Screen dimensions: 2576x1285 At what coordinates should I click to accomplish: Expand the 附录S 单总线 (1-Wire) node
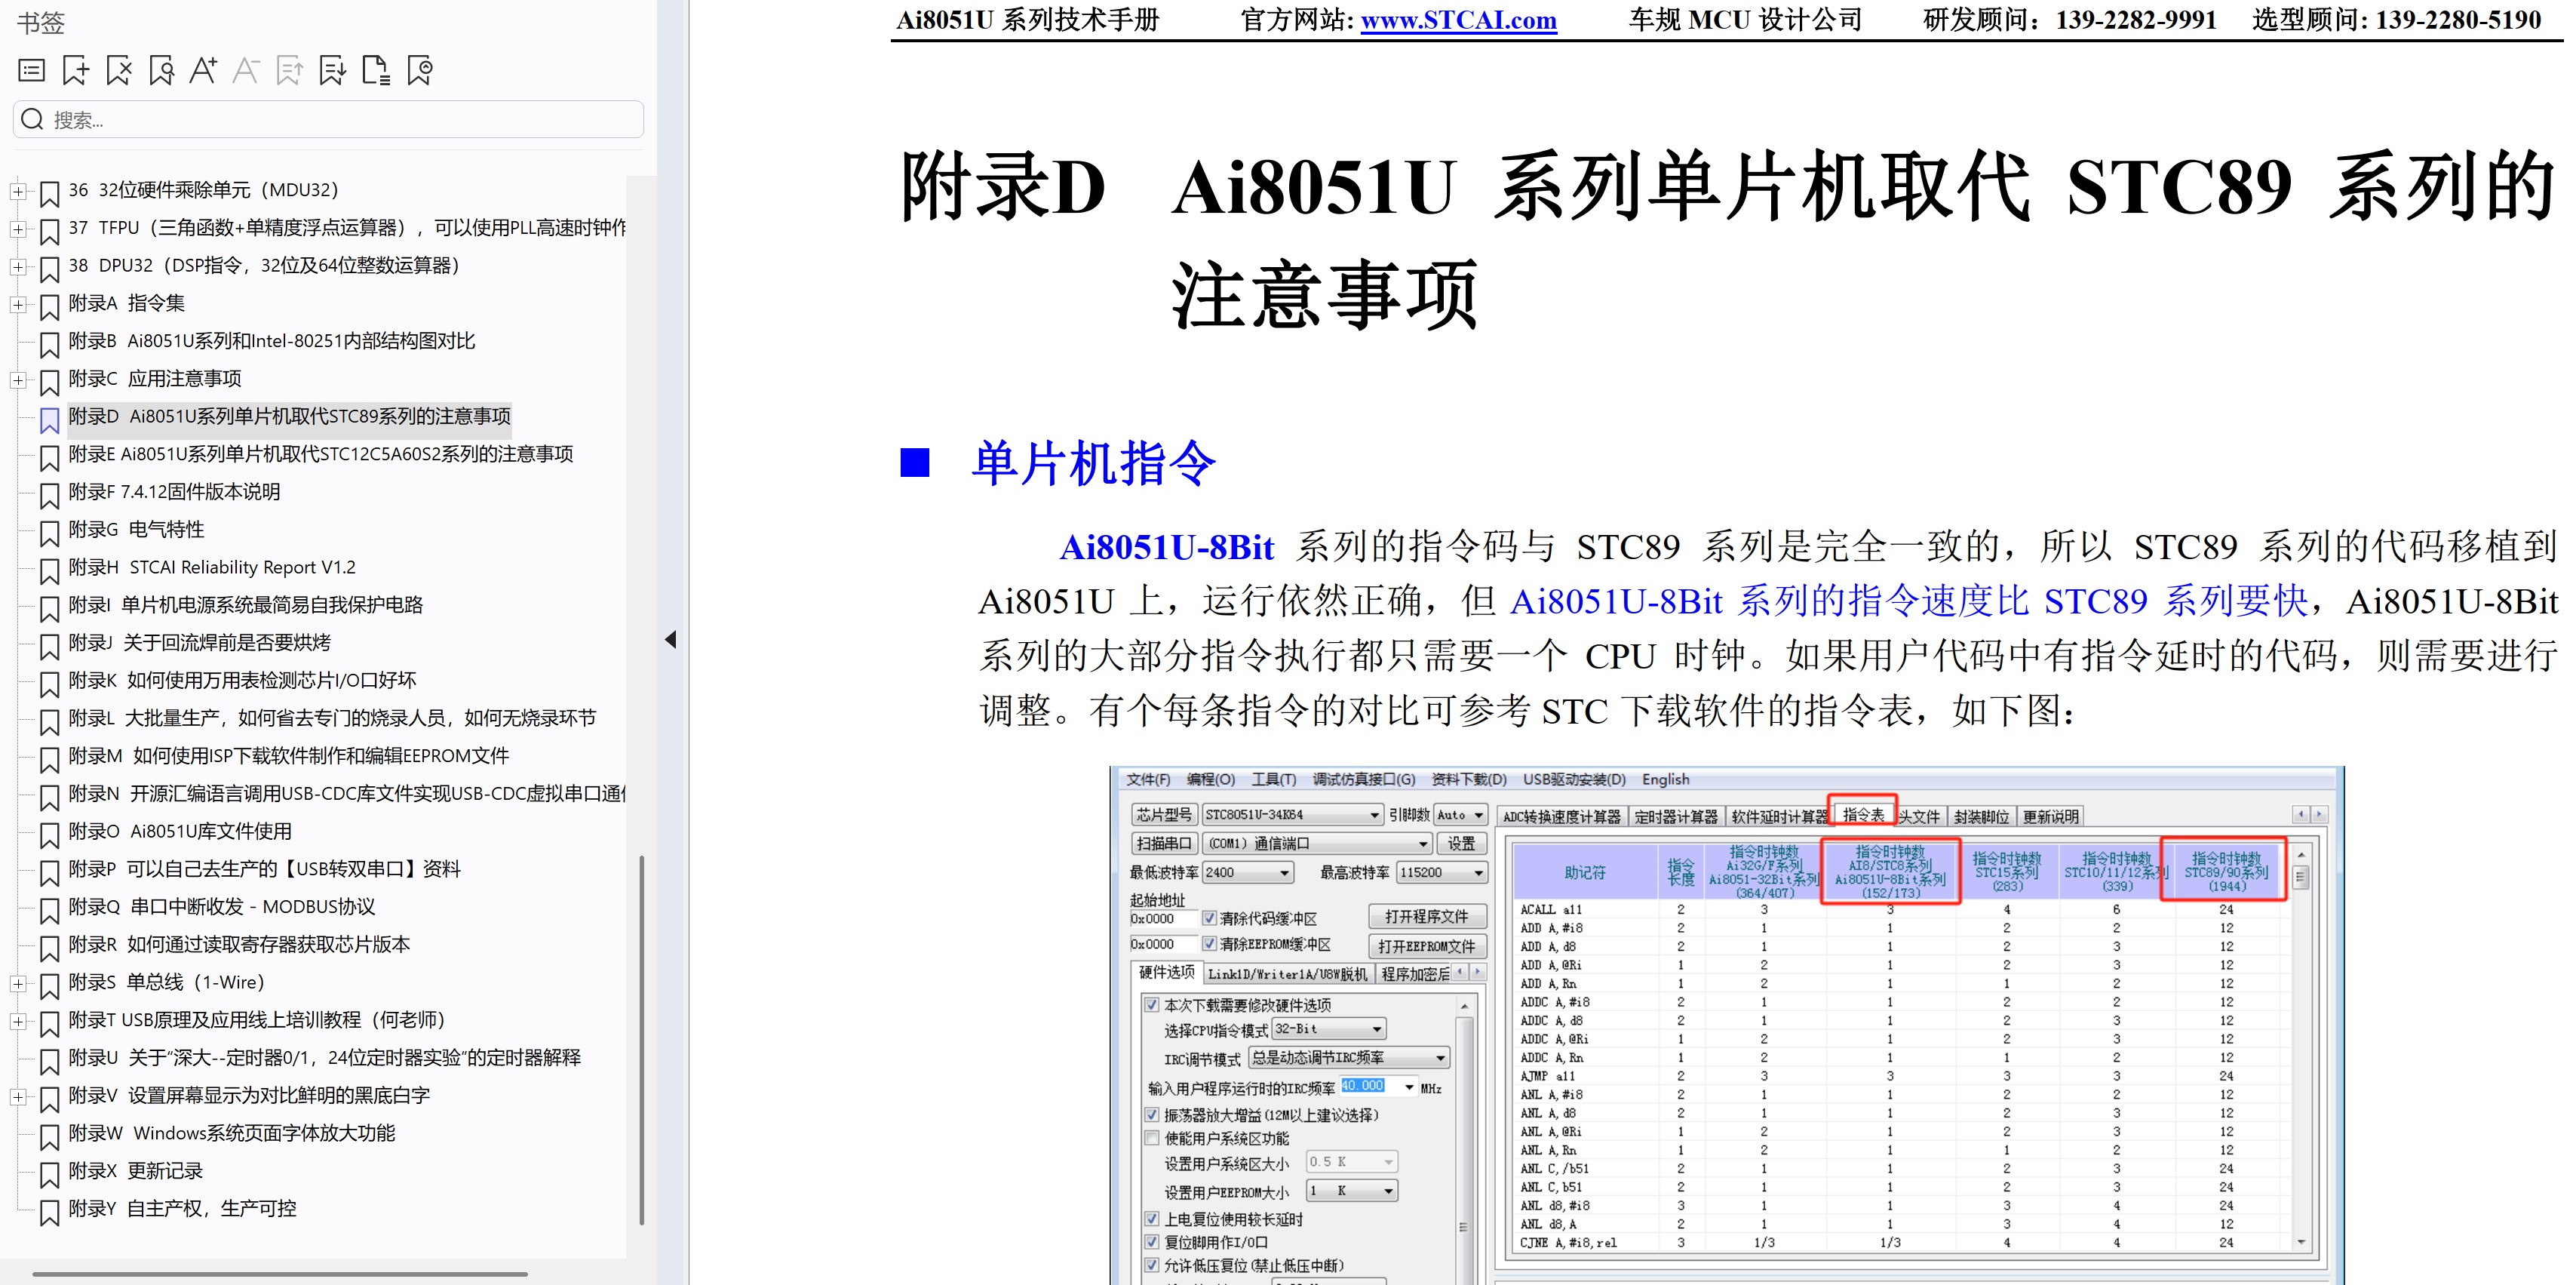click(18, 983)
